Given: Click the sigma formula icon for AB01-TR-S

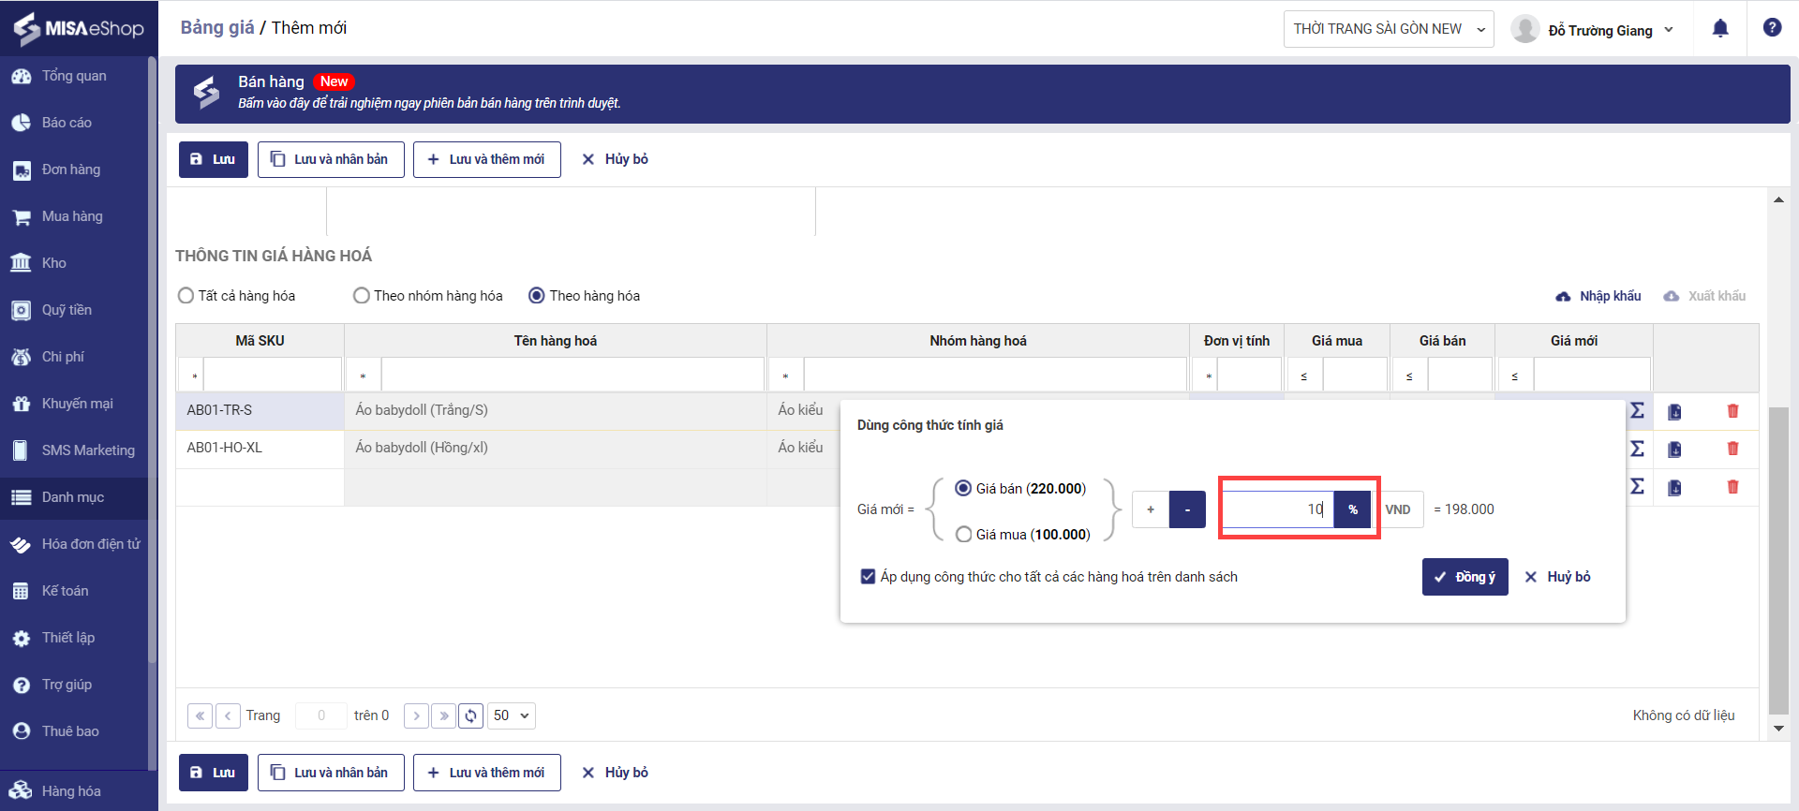Looking at the screenshot, I should [x=1637, y=410].
